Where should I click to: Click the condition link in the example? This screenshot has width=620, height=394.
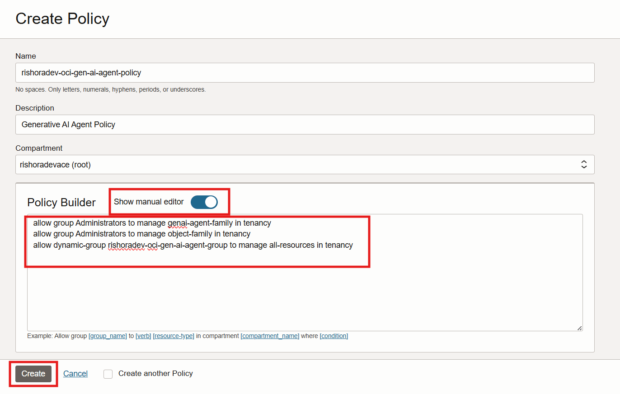(x=334, y=336)
